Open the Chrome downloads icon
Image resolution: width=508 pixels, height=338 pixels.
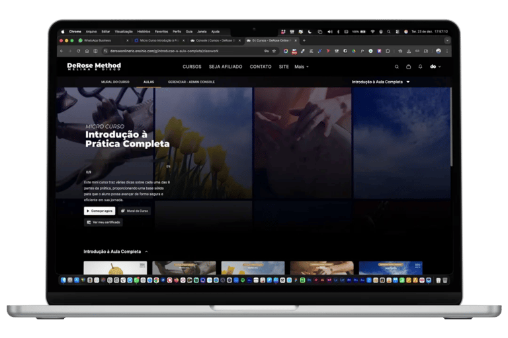409,51
